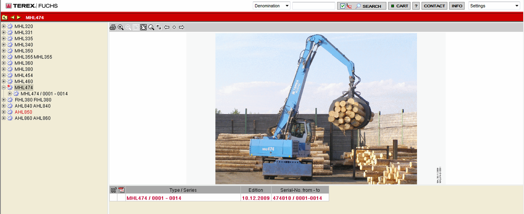The height and width of the screenshot is (214, 524).
Task: Click the edition date 10.12.2009
Action: [x=256, y=198]
